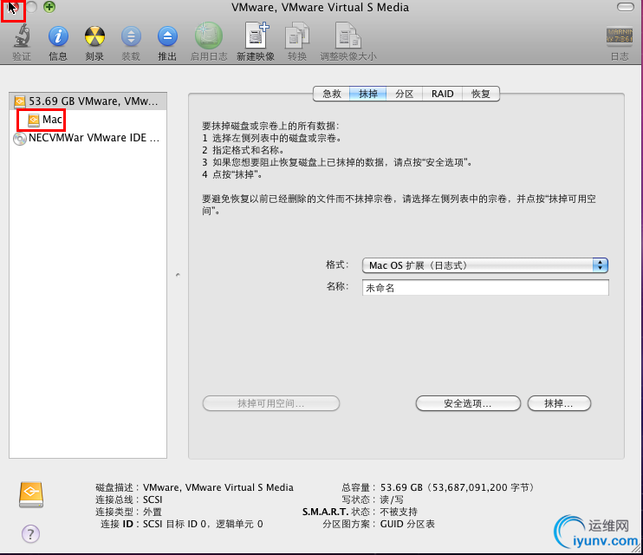Screen dimensions: 643x555
Task: Open the Format (格式) dropdown
Action: point(485,265)
